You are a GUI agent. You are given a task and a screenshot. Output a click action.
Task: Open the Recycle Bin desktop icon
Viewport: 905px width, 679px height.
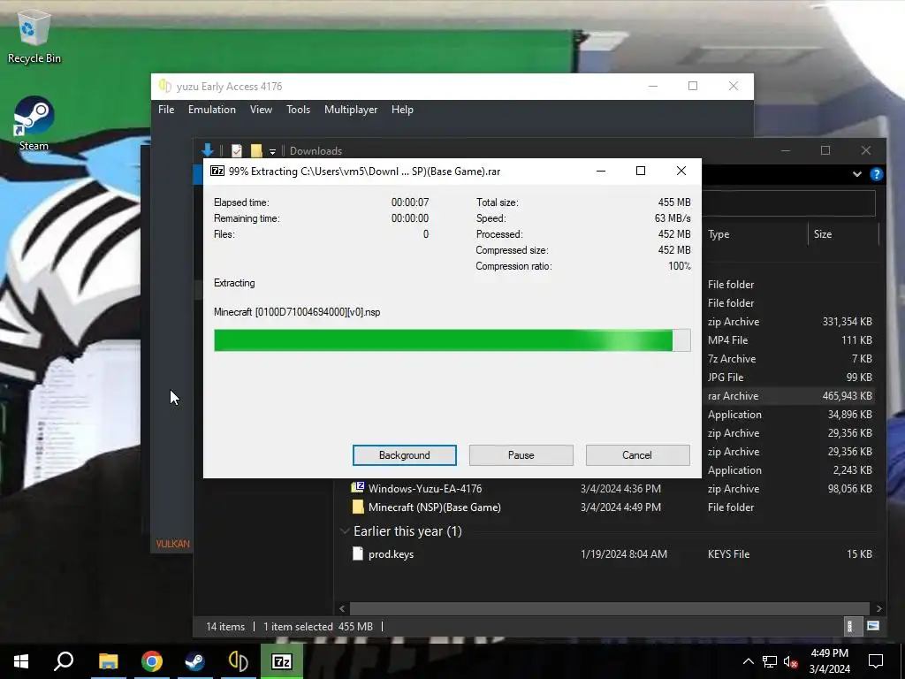[x=34, y=35]
